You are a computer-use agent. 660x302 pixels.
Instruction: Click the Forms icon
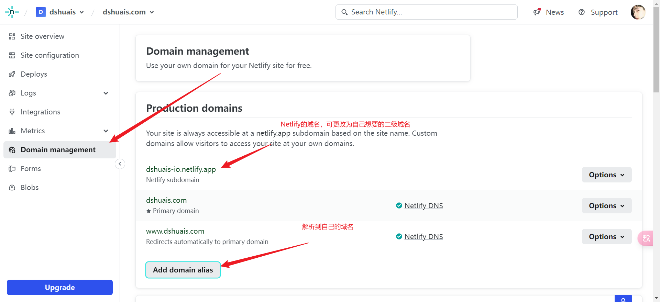coord(12,169)
